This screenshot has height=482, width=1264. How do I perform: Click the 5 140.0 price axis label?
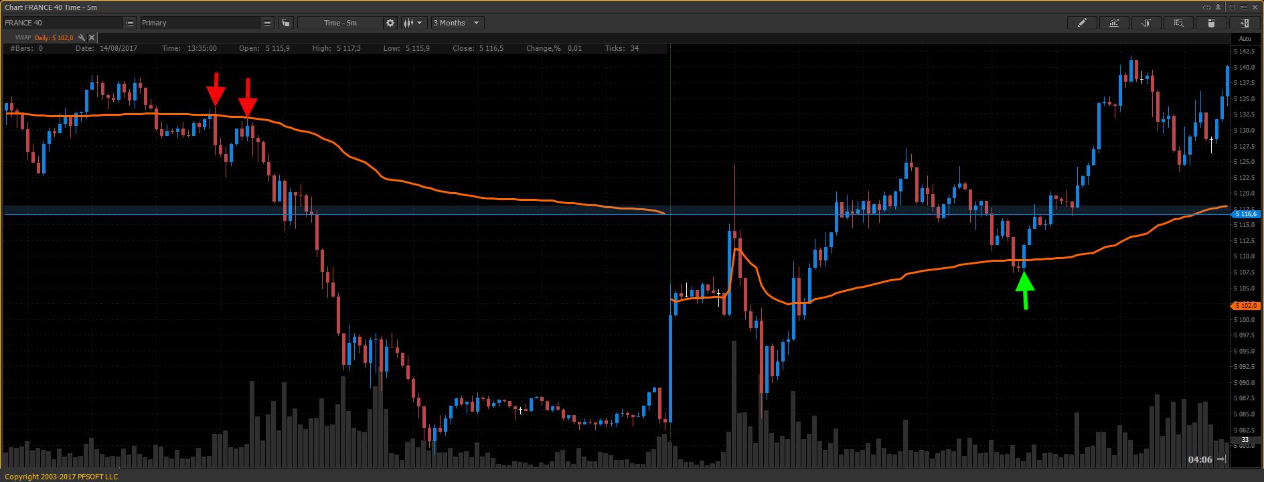[x=1244, y=68]
